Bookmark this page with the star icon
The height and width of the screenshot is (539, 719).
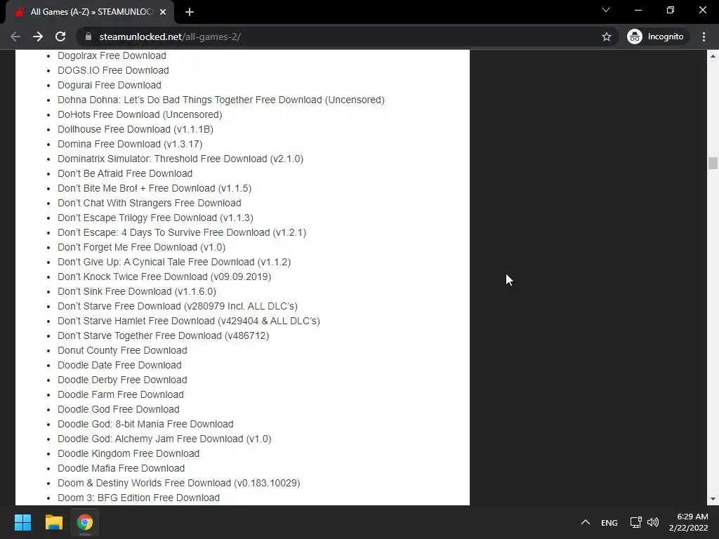[x=606, y=36]
